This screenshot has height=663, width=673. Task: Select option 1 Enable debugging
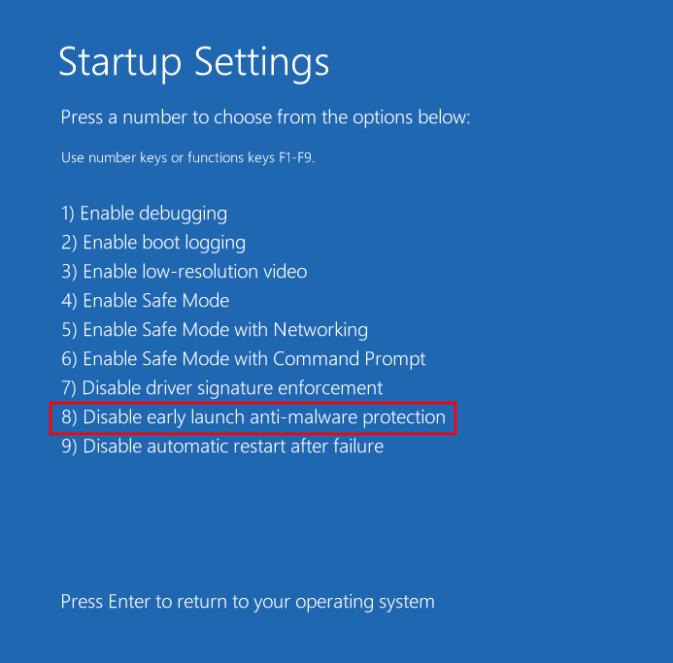144,214
